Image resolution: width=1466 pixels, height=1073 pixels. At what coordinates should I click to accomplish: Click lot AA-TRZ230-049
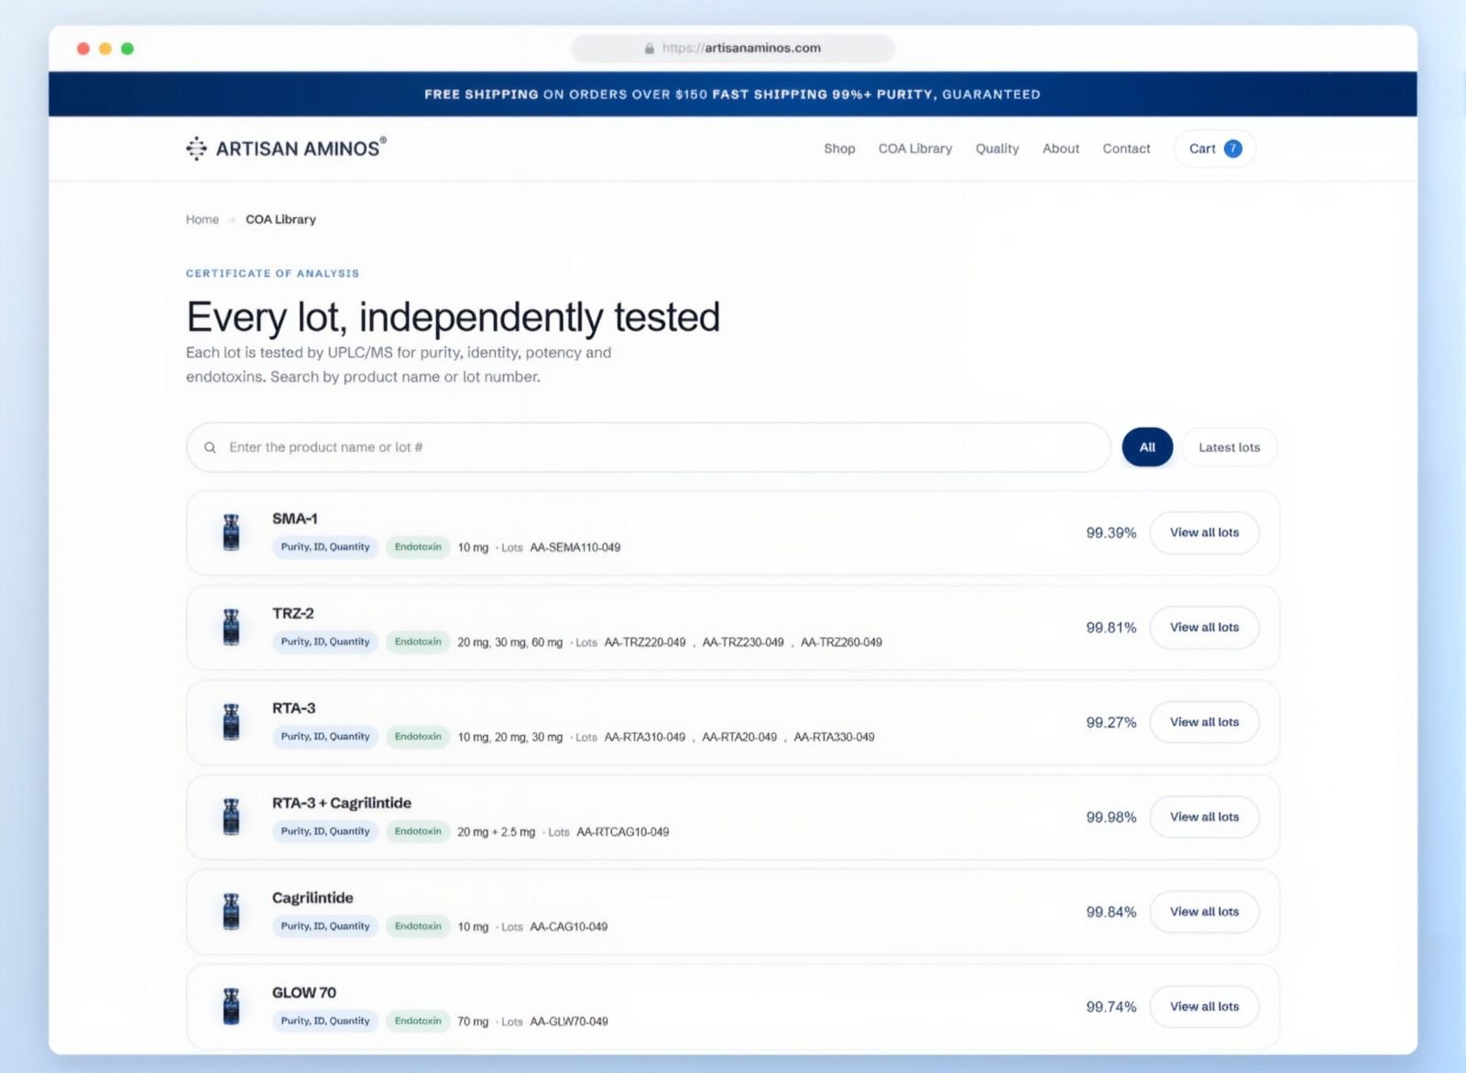pos(743,642)
